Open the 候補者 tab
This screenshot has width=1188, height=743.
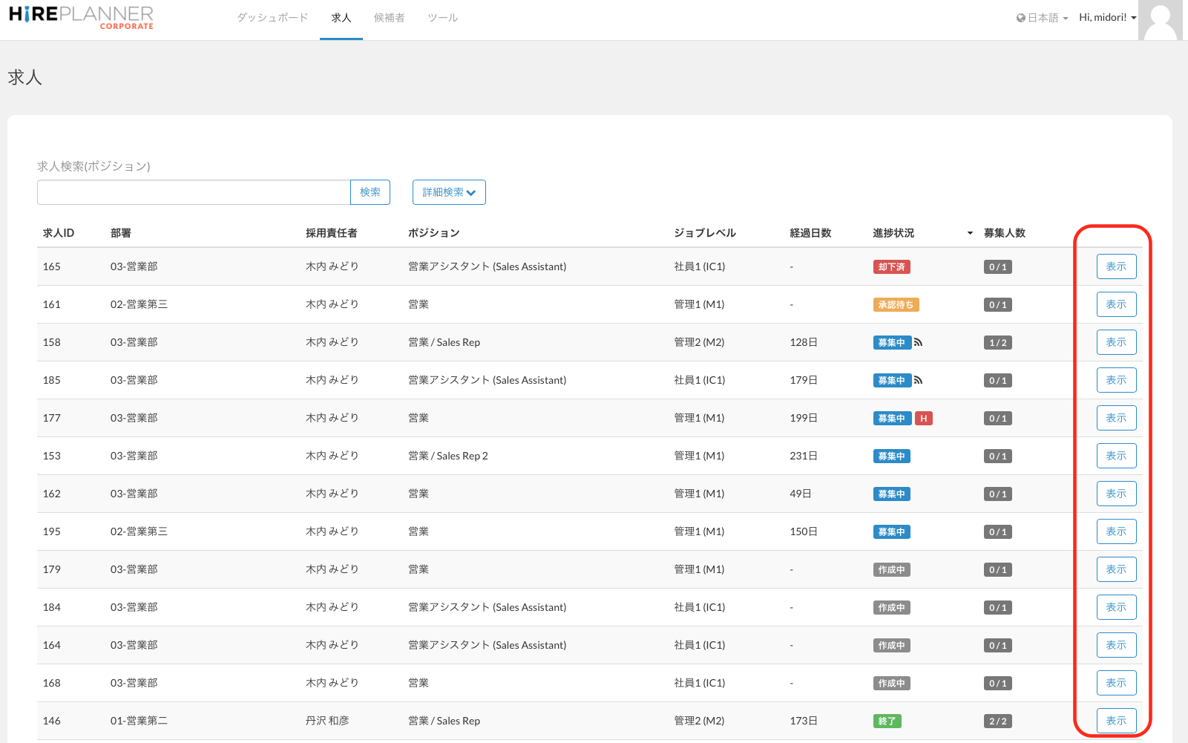[x=389, y=18]
